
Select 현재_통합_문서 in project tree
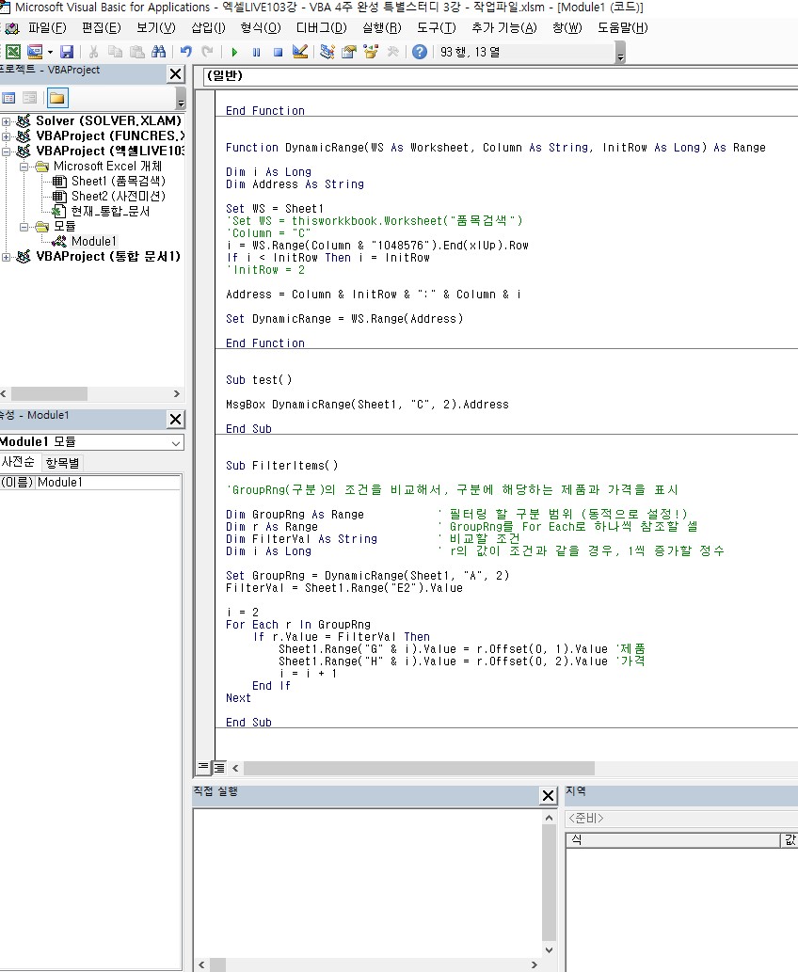tap(110, 212)
